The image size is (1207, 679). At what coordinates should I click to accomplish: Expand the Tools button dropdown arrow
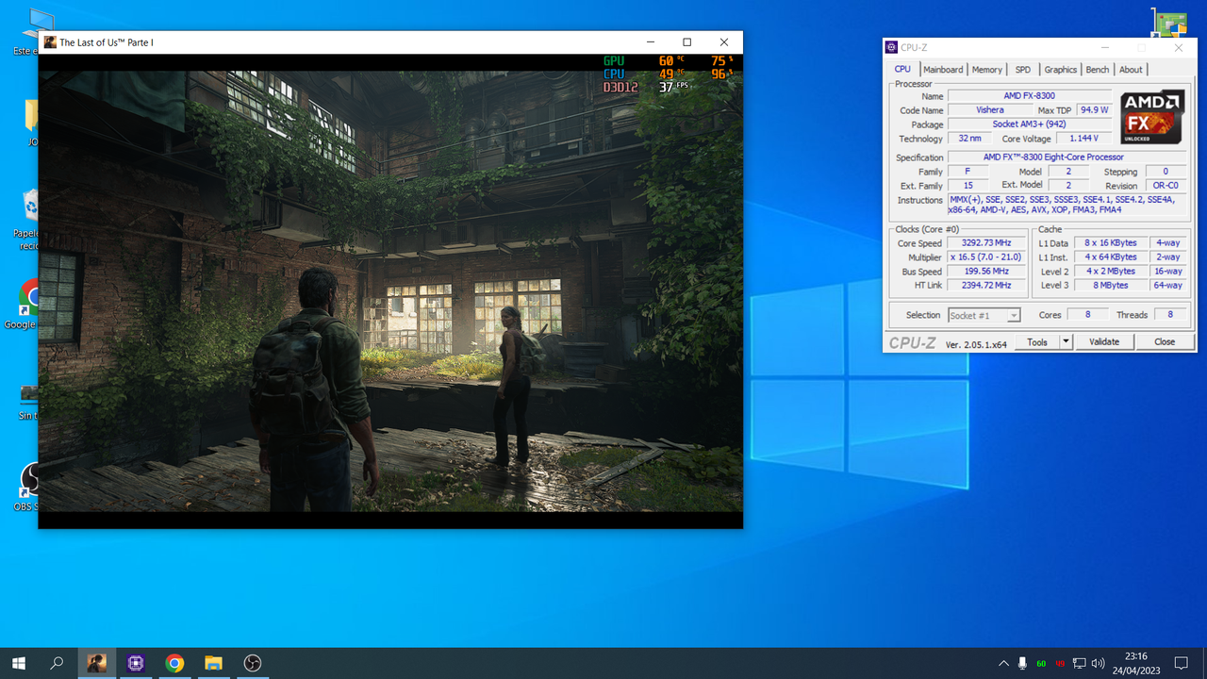point(1066,342)
